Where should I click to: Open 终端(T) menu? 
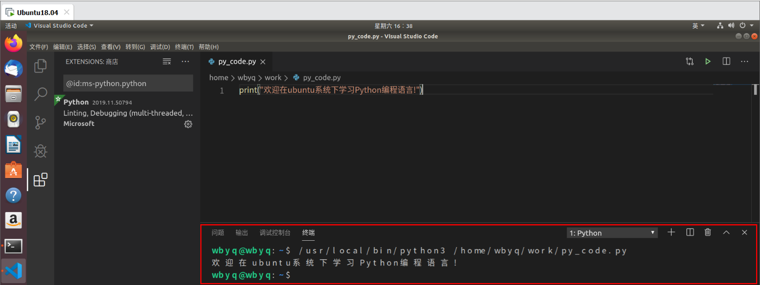coord(184,47)
